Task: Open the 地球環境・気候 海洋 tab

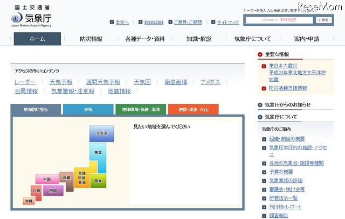Action: click(140, 109)
